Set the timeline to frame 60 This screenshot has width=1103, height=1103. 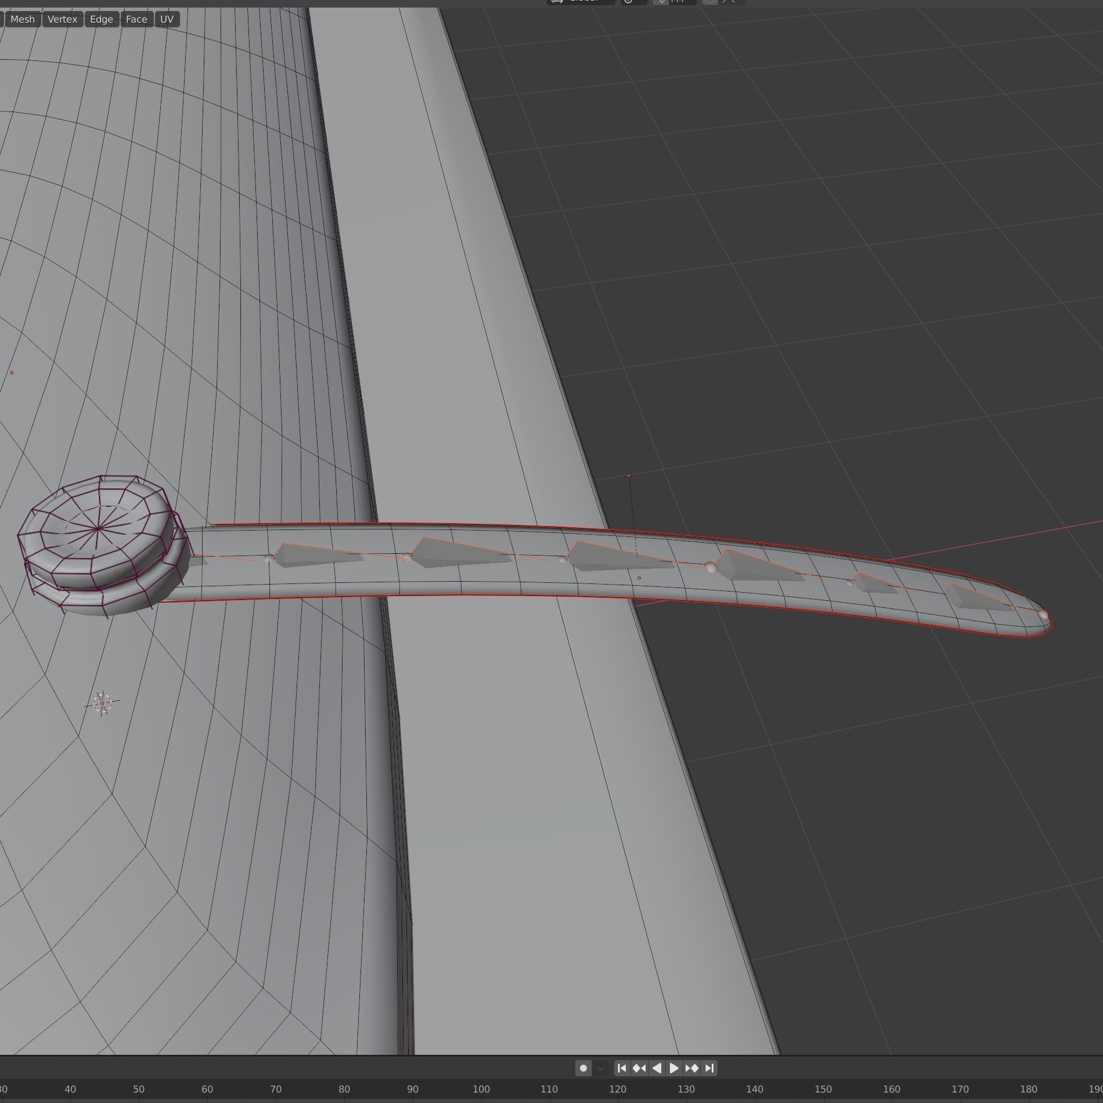[x=207, y=1089]
